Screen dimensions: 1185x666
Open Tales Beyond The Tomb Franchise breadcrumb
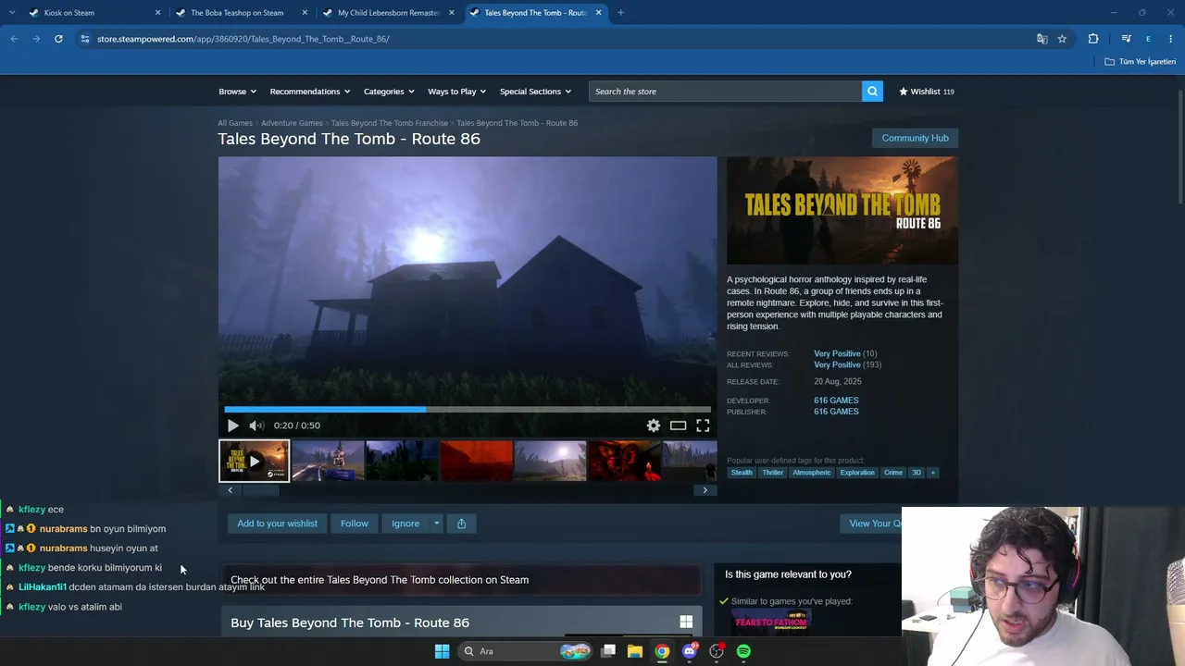(x=390, y=123)
